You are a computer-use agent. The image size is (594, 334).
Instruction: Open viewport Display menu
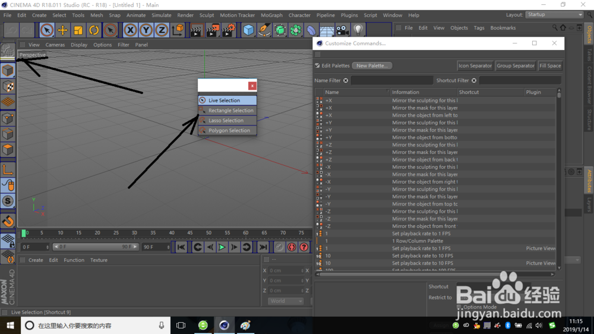79,45
